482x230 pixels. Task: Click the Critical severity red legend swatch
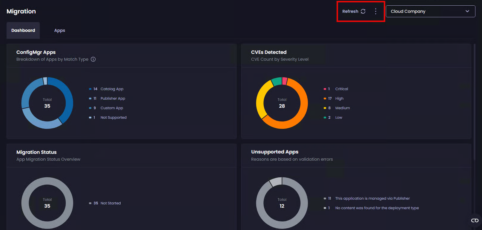(x=325, y=89)
